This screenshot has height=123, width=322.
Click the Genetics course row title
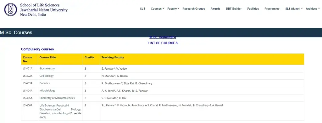(x=45, y=83)
